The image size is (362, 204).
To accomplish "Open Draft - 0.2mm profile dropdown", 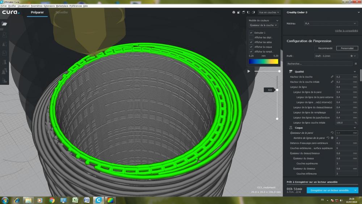I will pyautogui.click(x=336, y=56).
